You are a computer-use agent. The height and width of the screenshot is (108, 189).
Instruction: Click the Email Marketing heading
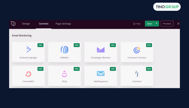pos(22,36)
